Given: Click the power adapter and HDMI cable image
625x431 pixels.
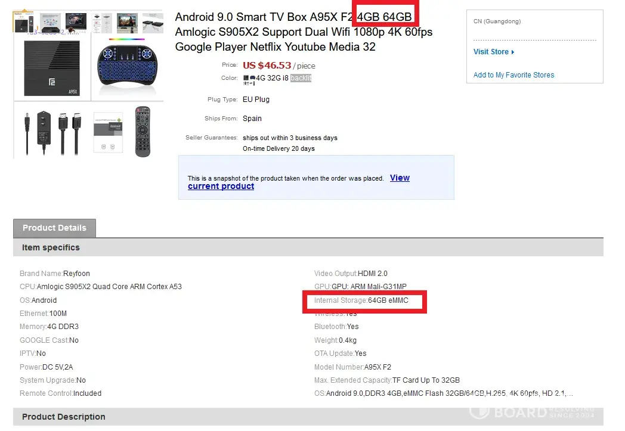Looking at the screenshot, I should point(52,132).
